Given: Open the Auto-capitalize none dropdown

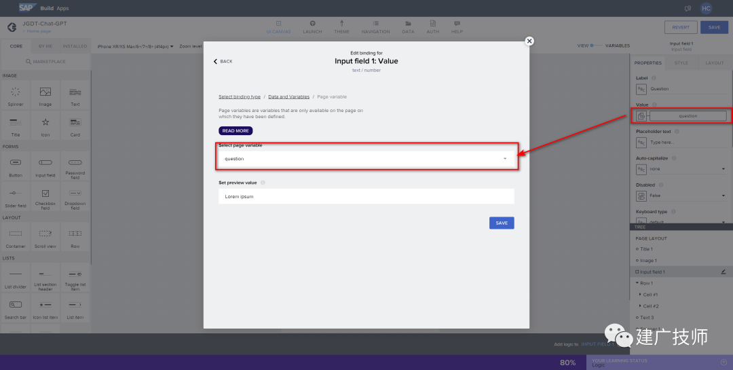Looking at the screenshot, I should click(x=688, y=169).
